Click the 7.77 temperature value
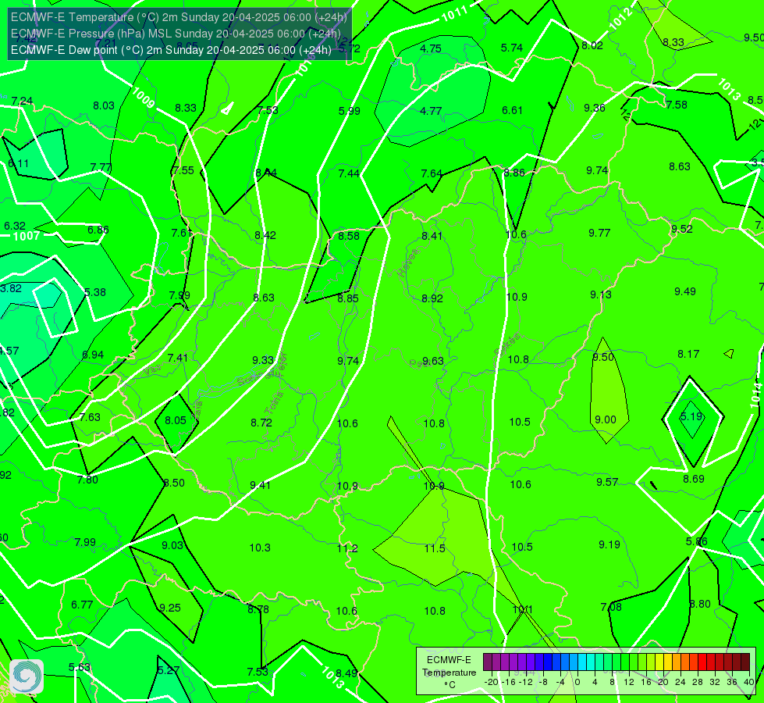The width and height of the screenshot is (764, 703). point(101,167)
